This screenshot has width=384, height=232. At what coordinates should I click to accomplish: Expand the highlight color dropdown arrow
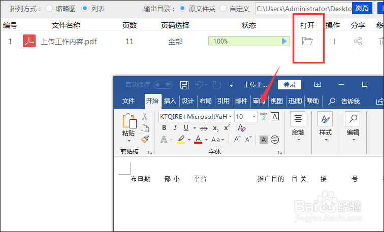[x=189, y=140]
